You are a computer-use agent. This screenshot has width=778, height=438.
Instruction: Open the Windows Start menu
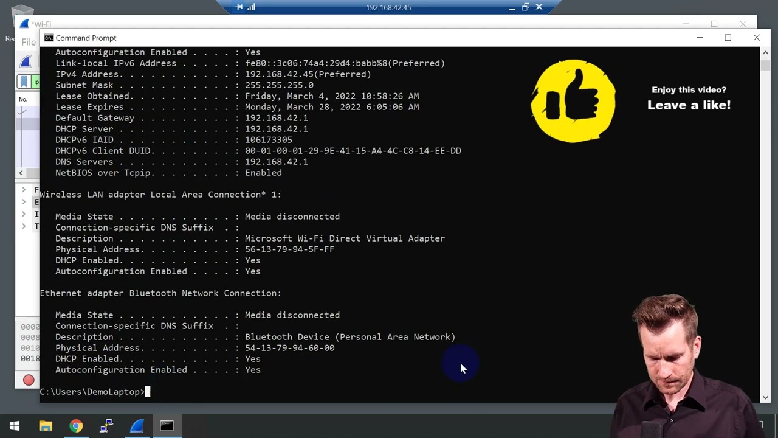pyautogui.click(x=15, y=426)
